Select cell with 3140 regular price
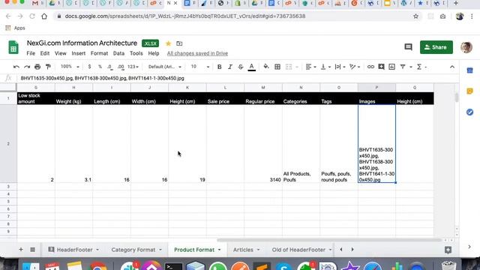This screenshot has width=480, height=270. tap(263, 143)
